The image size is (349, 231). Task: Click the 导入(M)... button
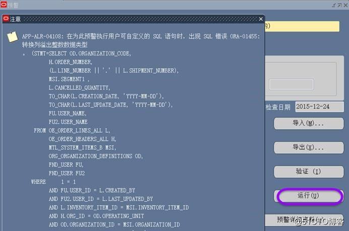[x=309, y=123]
